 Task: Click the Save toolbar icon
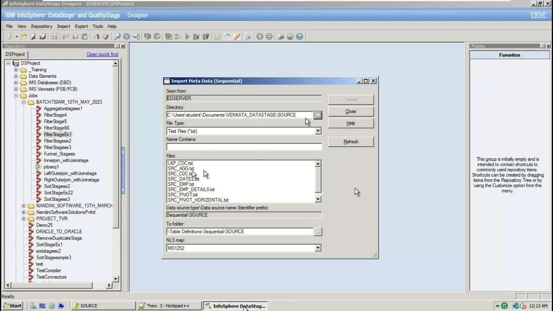pos(33,37)
